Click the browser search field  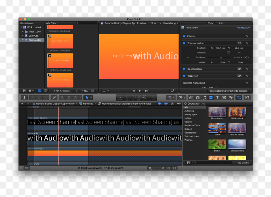pyautogui.click(x=86, y=23)
